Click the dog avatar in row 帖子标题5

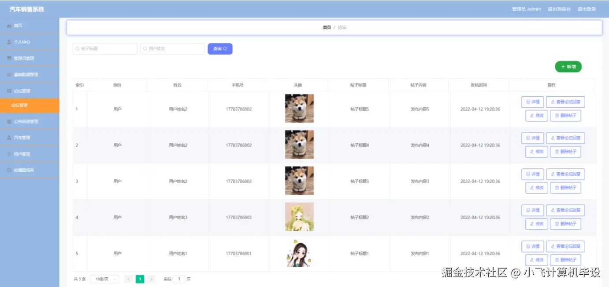click(299, 108)
